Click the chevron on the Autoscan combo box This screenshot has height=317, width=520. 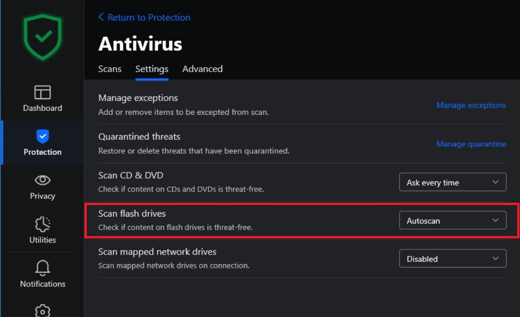495,220
